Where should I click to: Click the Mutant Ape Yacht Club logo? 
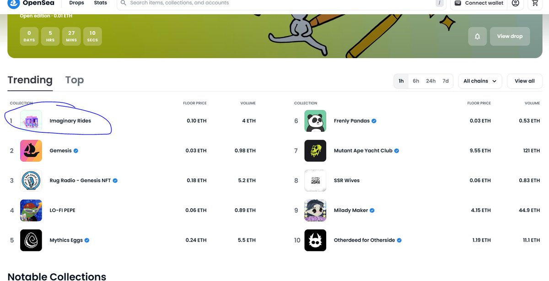point(315,150)
